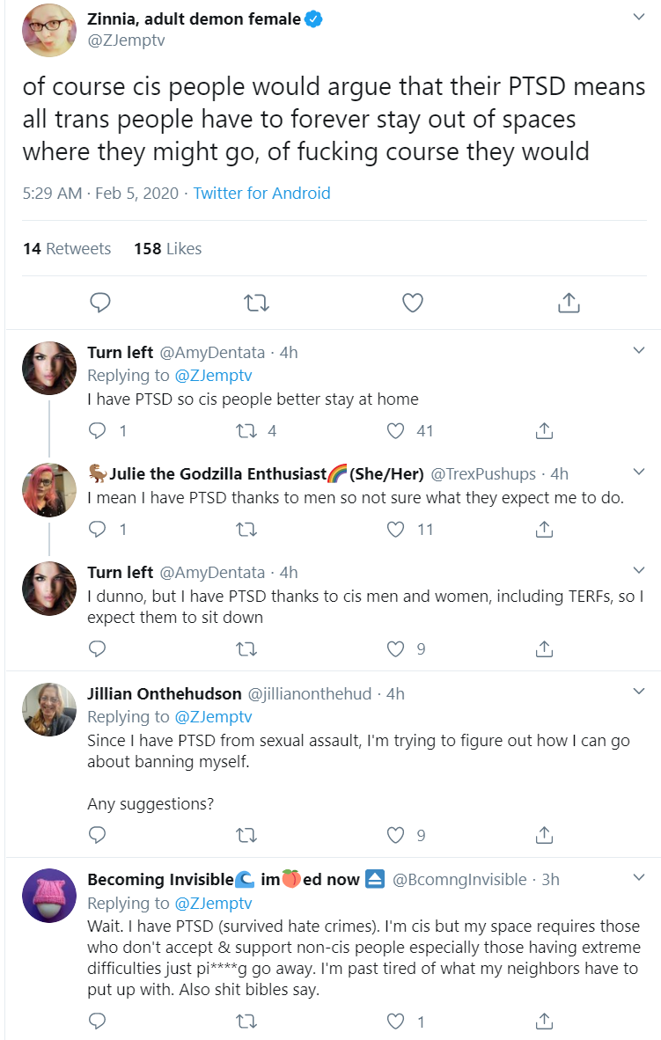Image resolution: width=661 pixels, height=1040 pixels.
Task: Like Zinnia's main tweet
Action: (x=413, y=303)
